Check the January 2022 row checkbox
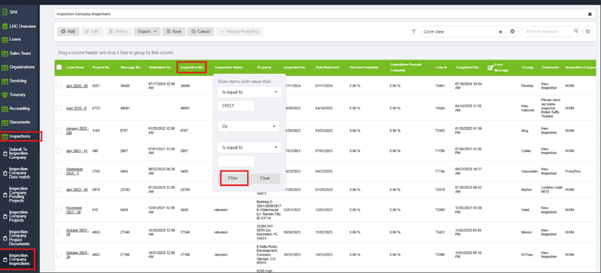This screenshot has width=601, height=273. [59, 130]
